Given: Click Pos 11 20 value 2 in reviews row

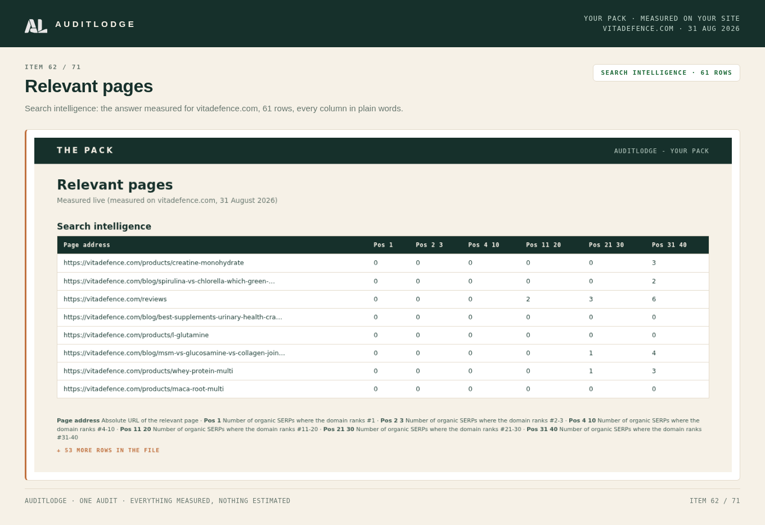Looking at the screenshot, I should 528,299.
